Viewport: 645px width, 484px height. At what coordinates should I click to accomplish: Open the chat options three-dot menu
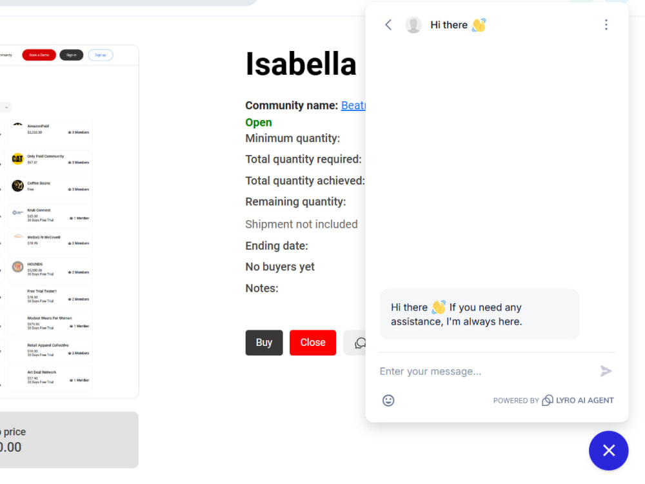(x=606, y=25)
